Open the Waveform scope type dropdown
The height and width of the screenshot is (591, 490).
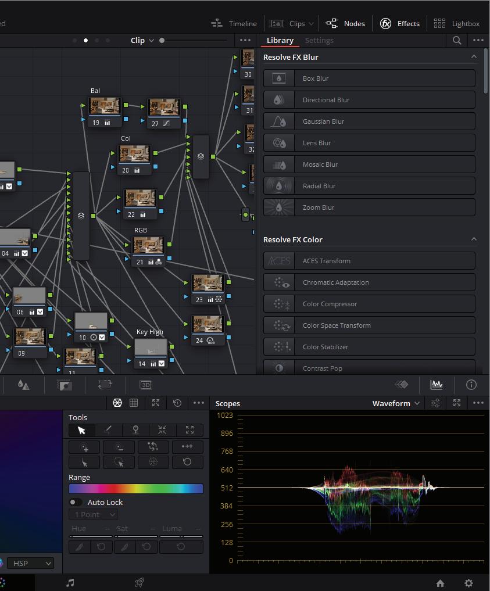[396, 403]
